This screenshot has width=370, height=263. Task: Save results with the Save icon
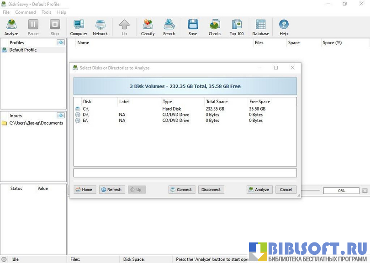click(x=193, y=27)
